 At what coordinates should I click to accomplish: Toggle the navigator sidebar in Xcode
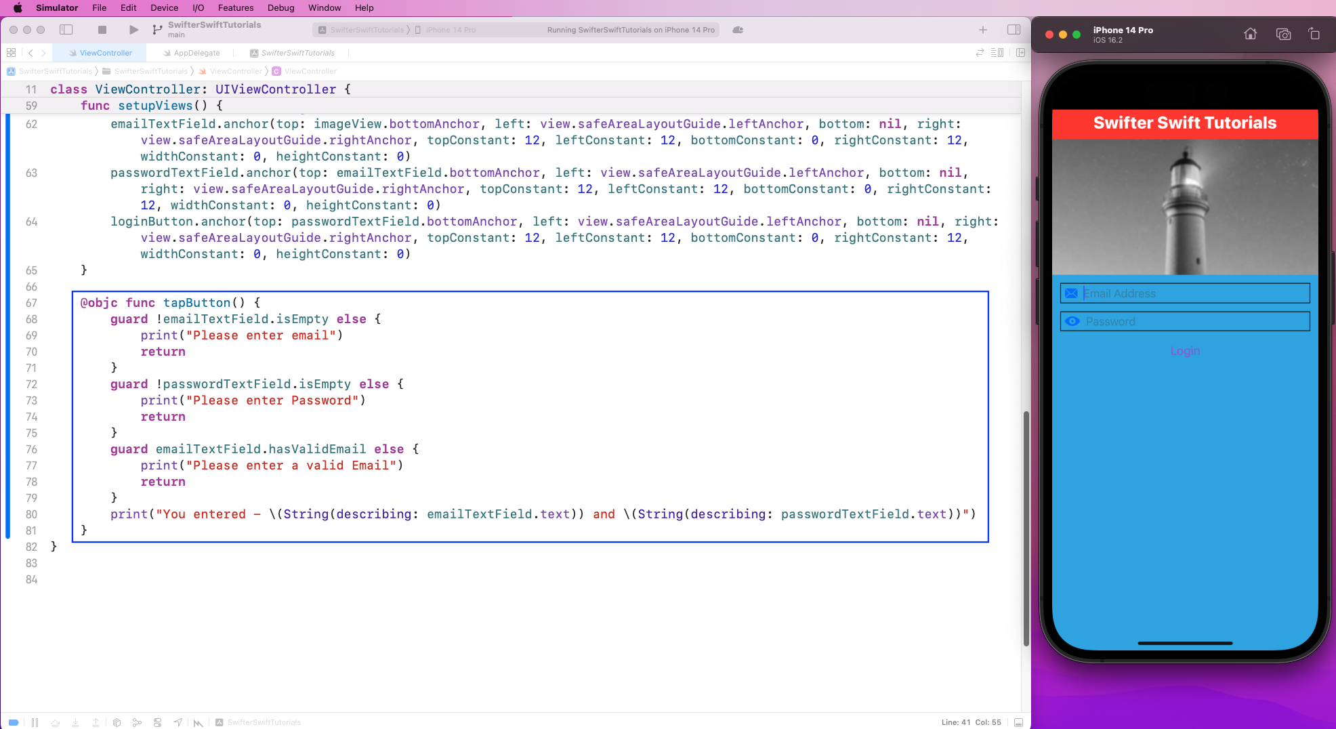[x=66, y=30]
